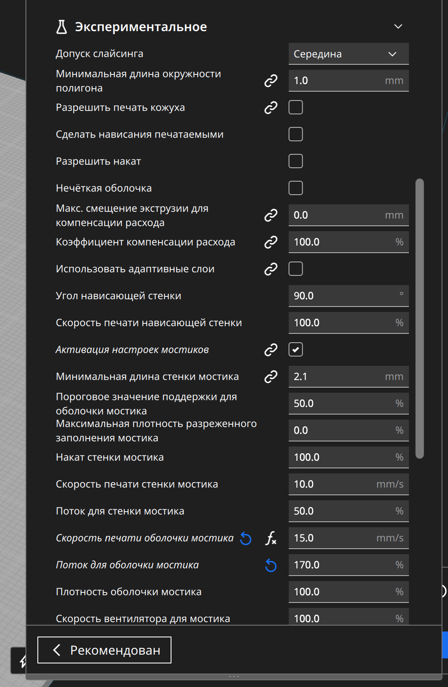The height and width of the screenshot is (687, 448).
Task: Click the Рекомендован button
Action: pos(104,650)
